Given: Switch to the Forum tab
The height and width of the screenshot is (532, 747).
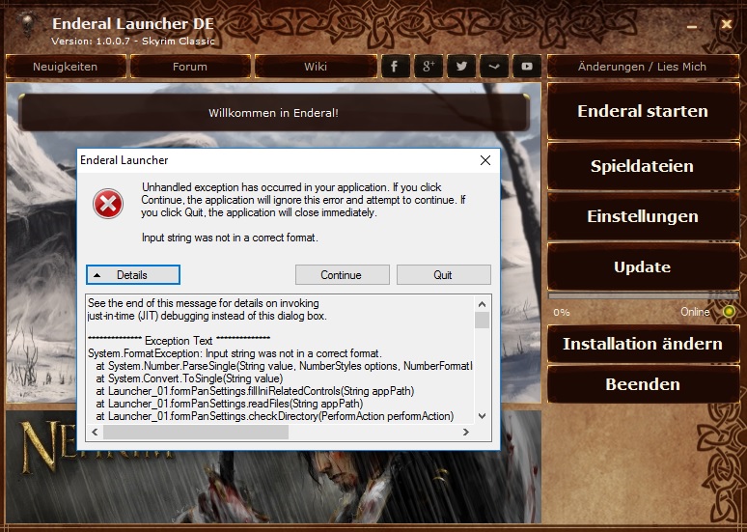Looking at the screenshot, I should click(x=190, y=67).
